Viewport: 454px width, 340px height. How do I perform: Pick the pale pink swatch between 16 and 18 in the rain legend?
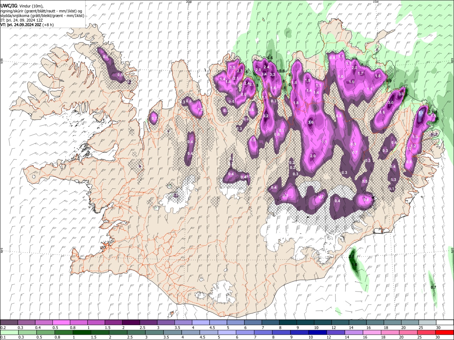[x=372, y=332]
